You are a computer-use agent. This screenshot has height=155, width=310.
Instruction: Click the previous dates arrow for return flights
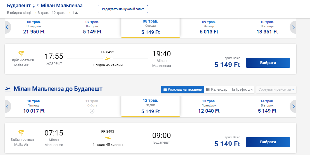tap(8, 106)
